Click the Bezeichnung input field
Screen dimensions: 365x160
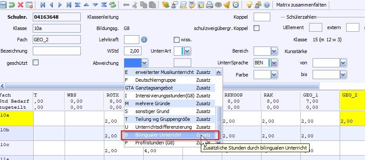(57, 51)
